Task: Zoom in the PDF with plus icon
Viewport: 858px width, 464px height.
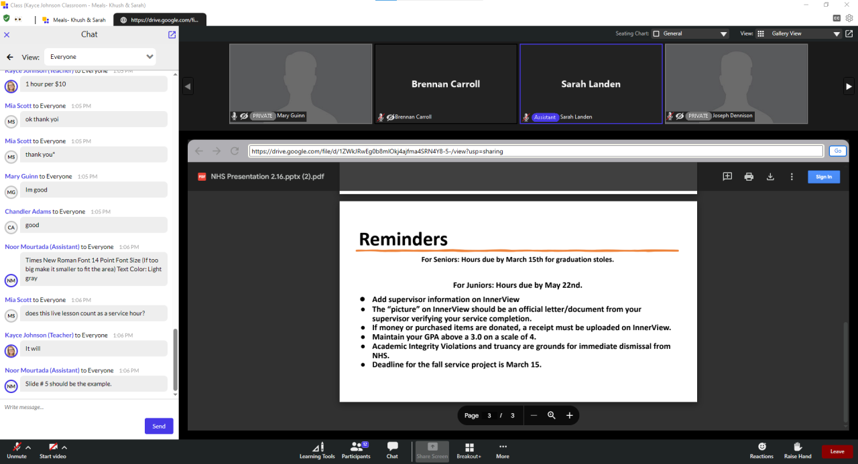Action: (x=569, y=415)
